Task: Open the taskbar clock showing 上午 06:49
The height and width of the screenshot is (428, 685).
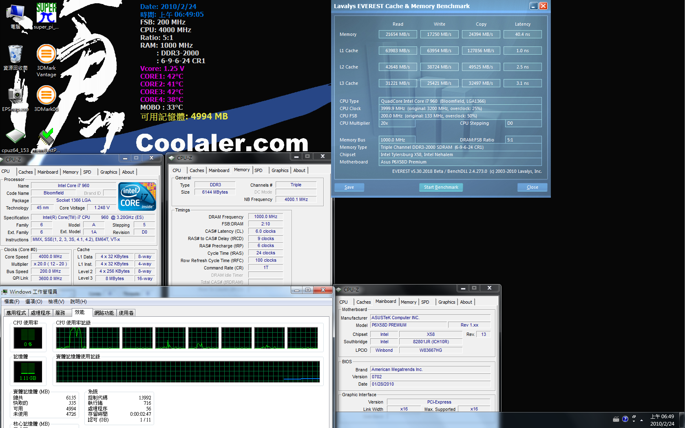Action: pos(662,420)
